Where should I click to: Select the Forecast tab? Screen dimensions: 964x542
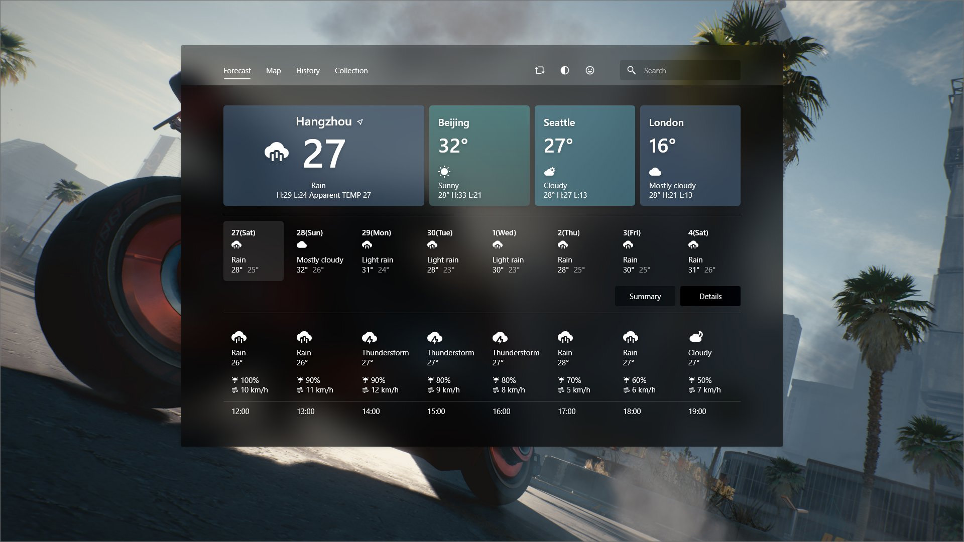(237, 70)
